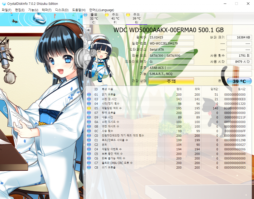Click the status orb for attribute 0A
Viewport: 254px width, 199px height.
click(x=89, y=122)
